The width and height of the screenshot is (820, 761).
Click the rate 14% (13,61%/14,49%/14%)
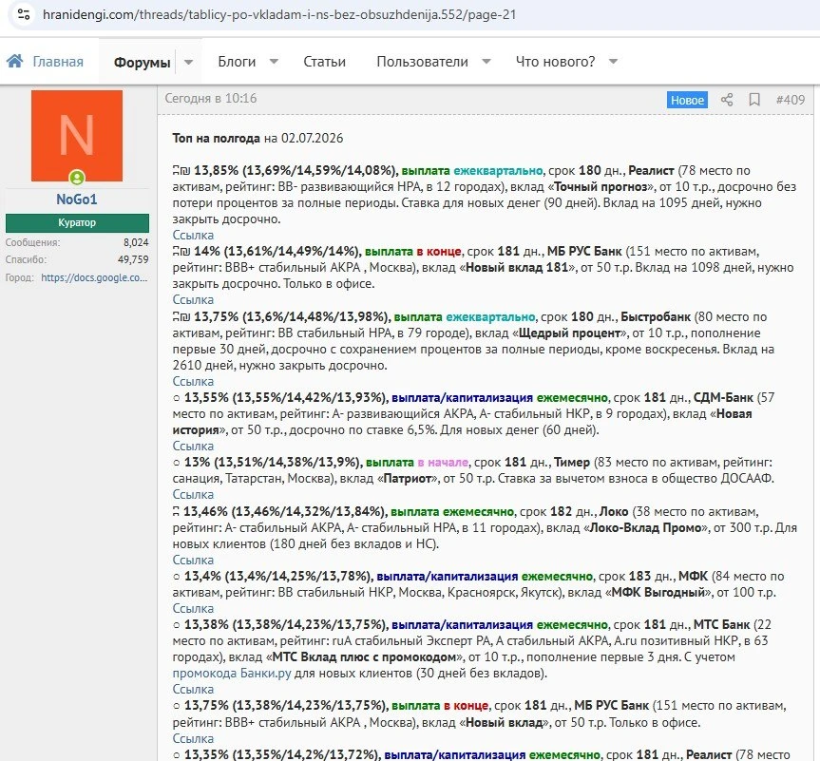(x=277, y=251)
